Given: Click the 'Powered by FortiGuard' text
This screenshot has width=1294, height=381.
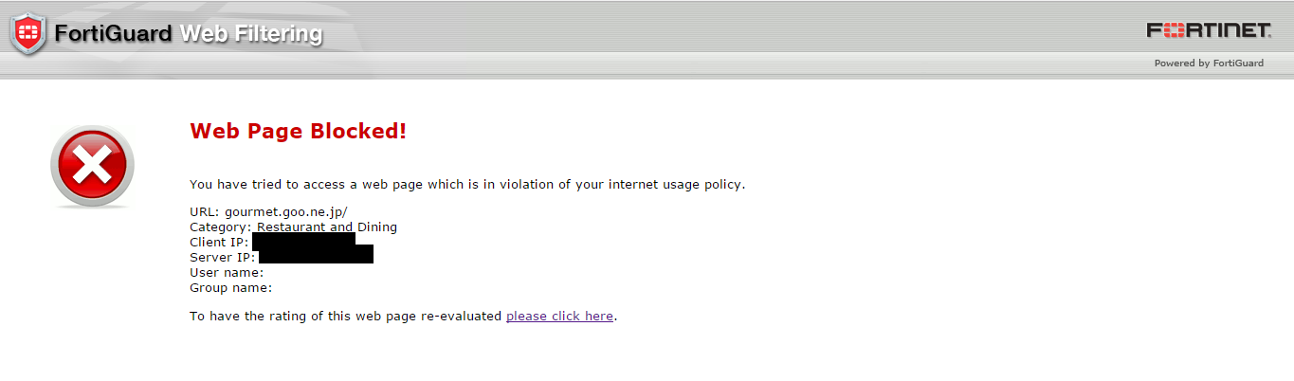Looking at the screenshot, I should click(x=1209, y=63).
